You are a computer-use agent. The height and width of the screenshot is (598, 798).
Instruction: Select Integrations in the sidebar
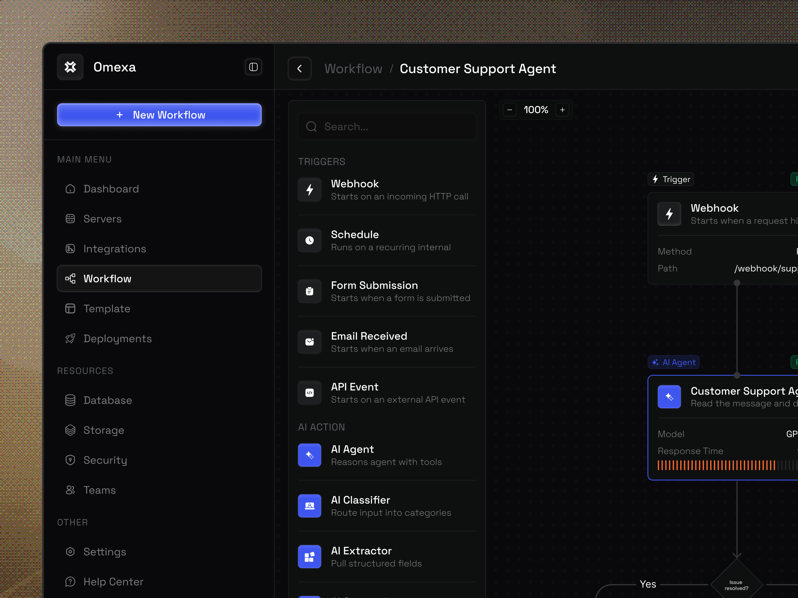pos(159,249)
